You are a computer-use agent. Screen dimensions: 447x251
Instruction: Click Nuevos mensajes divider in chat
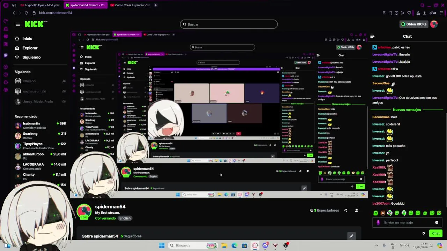coord(407,110)
